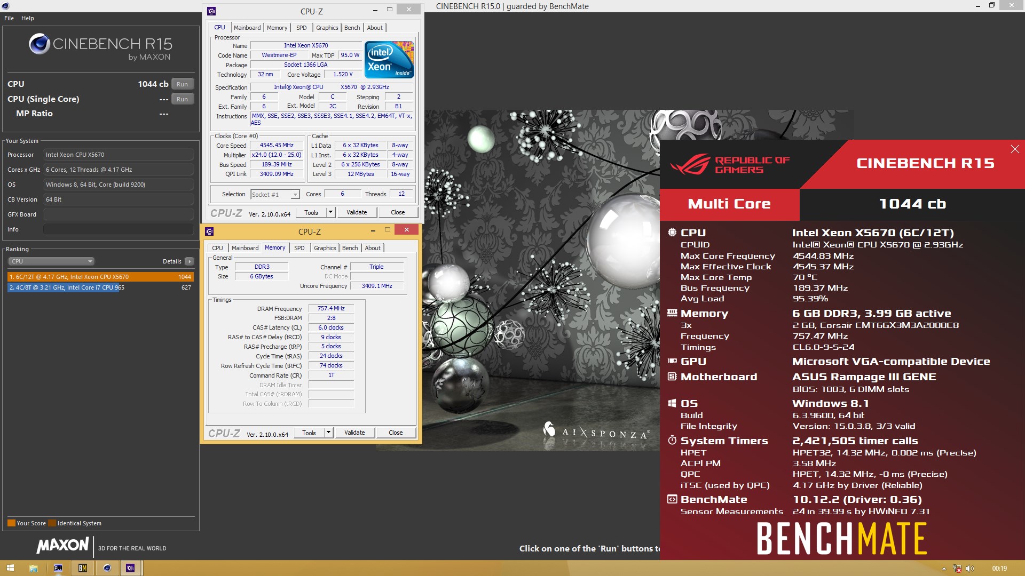This screenshot has width=1025, height=576.
Task: Switch to CPU tab in the Memory CPU-Z window
Action: coord(217,248)
